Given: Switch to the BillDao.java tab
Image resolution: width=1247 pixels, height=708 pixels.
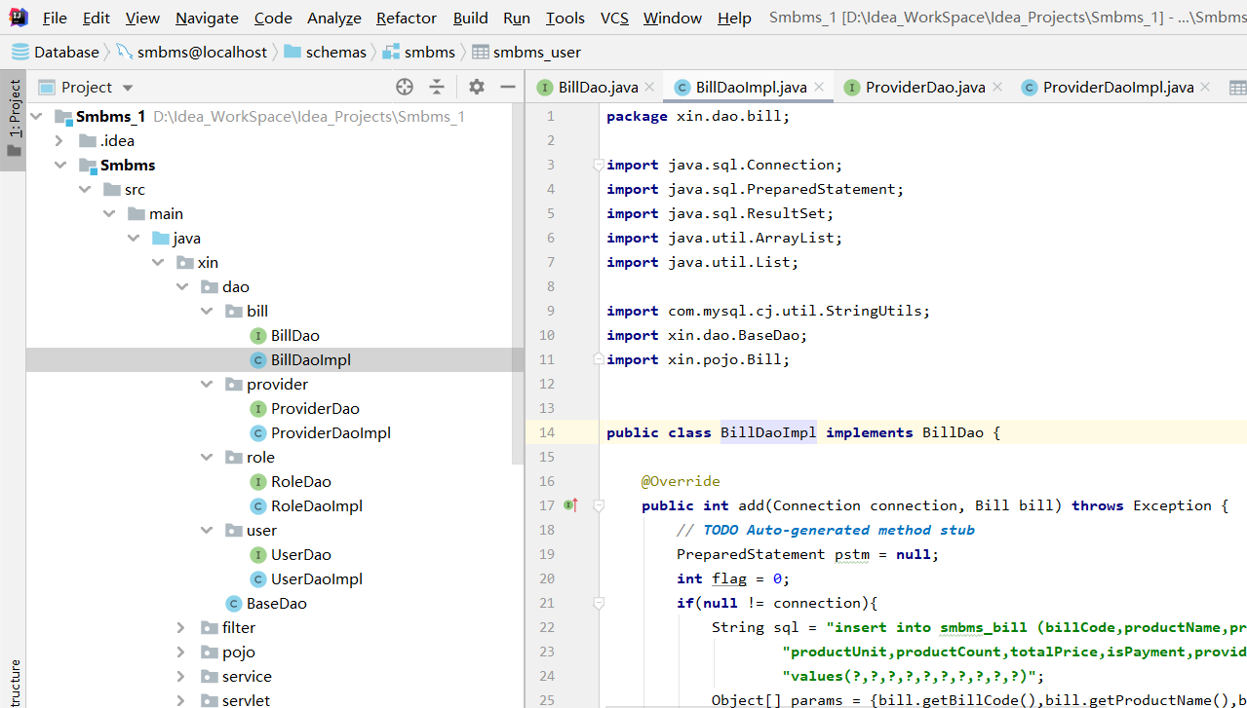Looking at the screenshot, I should coord(597,87).
